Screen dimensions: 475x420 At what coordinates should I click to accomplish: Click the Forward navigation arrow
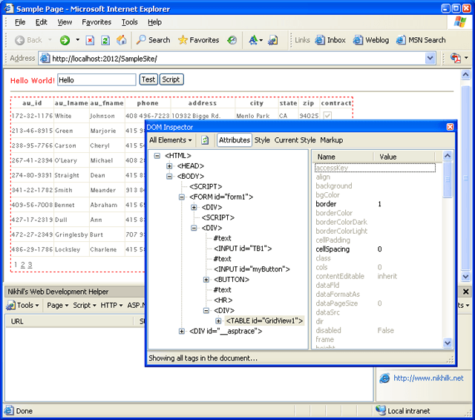point(65,40)
